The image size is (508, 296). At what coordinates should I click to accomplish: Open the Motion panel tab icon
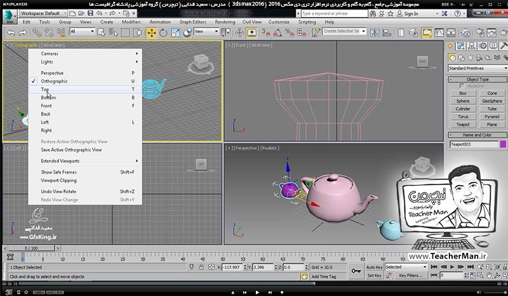(483, 46)
